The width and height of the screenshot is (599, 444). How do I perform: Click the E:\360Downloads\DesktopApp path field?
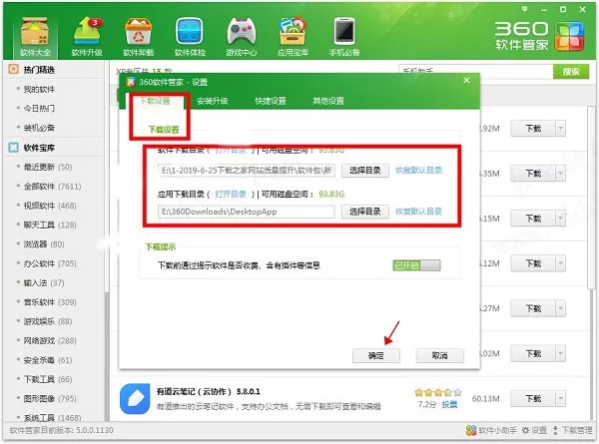pyautogui.click(x=247, y=212)
